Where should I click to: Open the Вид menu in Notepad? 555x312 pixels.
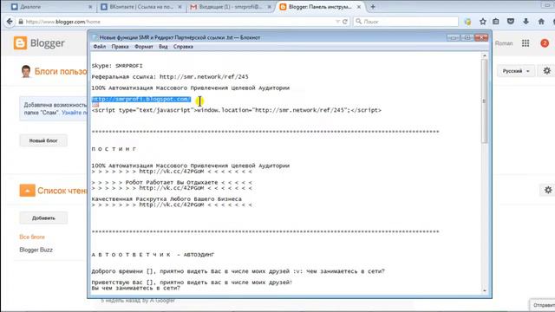(163, 47)
